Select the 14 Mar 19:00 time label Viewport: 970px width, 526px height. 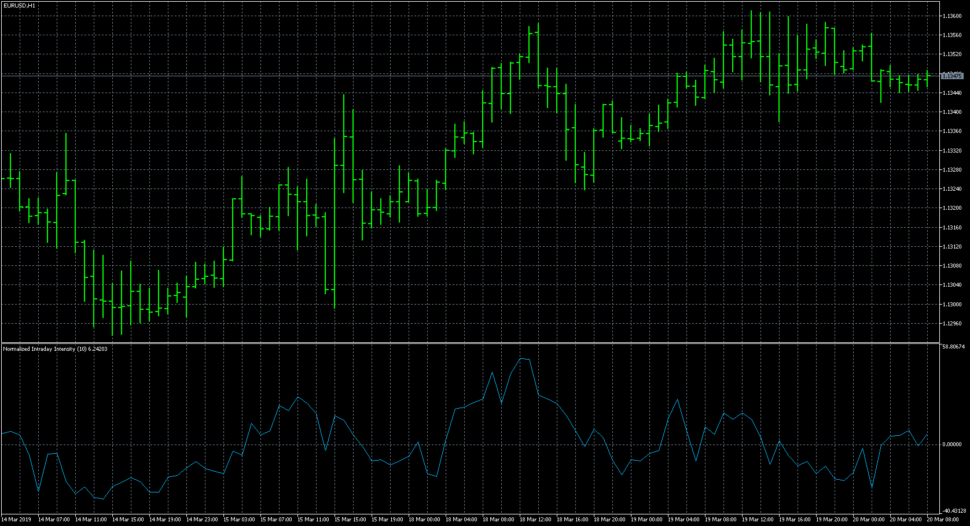click(165, 520)
